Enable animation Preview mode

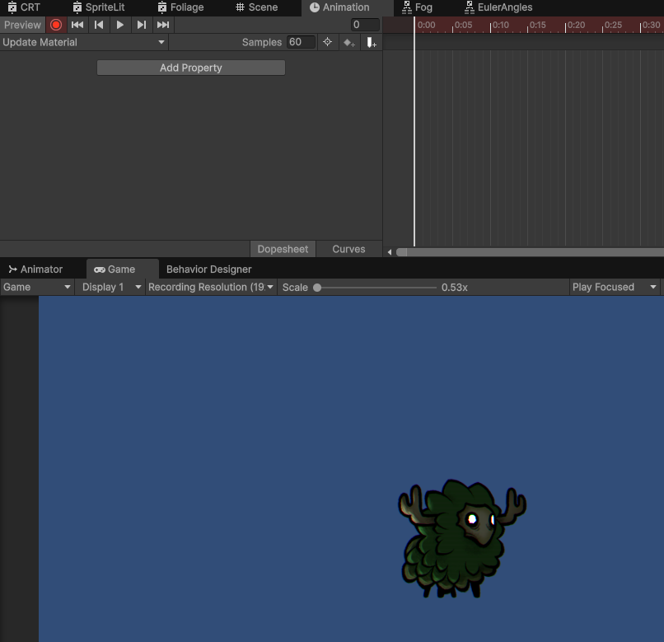point(22,25)
